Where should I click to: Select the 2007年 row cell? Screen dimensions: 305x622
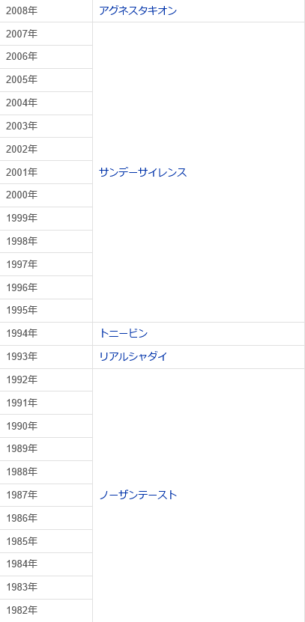click(x=46, y=34)
